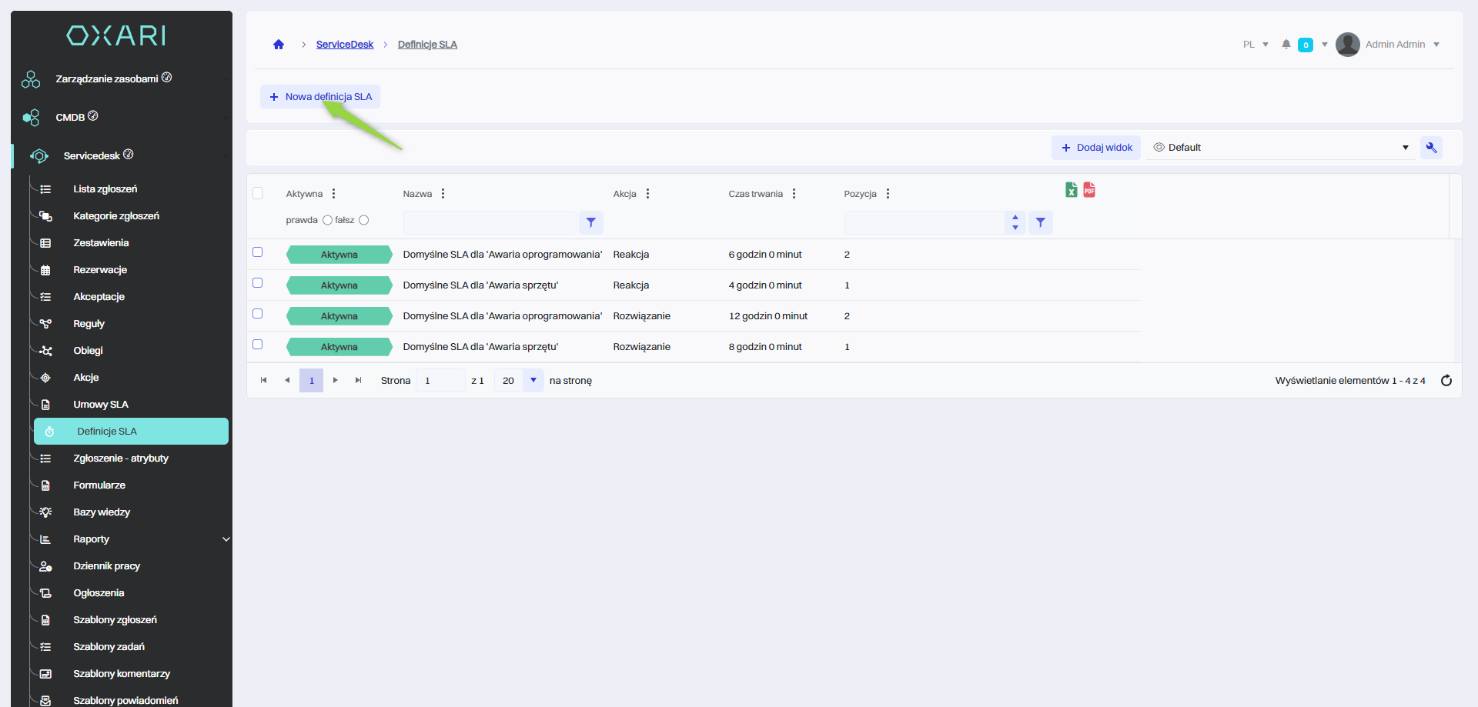Click the notifications bell icon

pyautogui.click(x=1286, y=45)
